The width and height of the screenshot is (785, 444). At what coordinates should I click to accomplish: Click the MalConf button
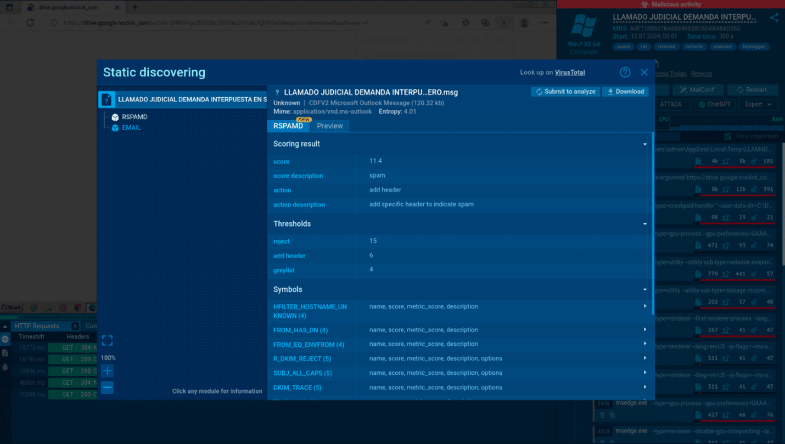click(697, 89)
